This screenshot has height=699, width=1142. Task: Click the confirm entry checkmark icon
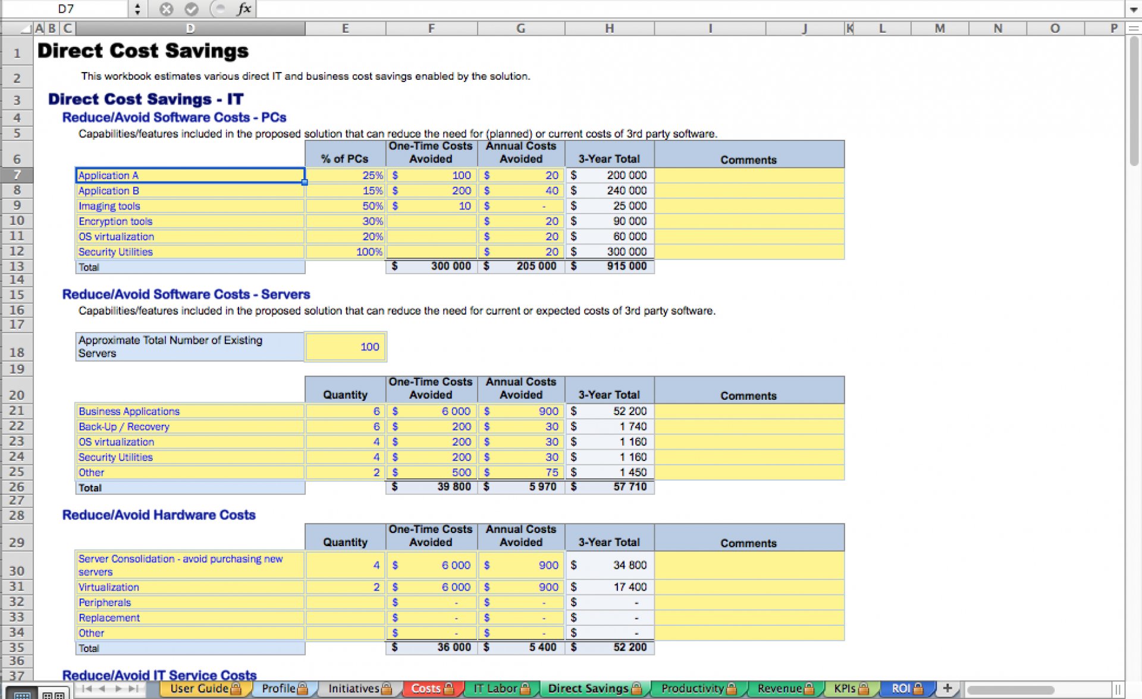191,9
